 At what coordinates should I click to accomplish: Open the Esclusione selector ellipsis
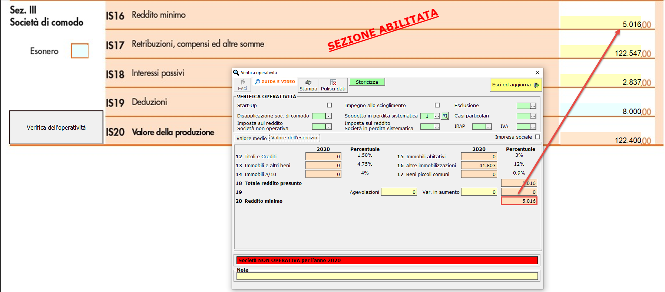(x=533, y=106)
